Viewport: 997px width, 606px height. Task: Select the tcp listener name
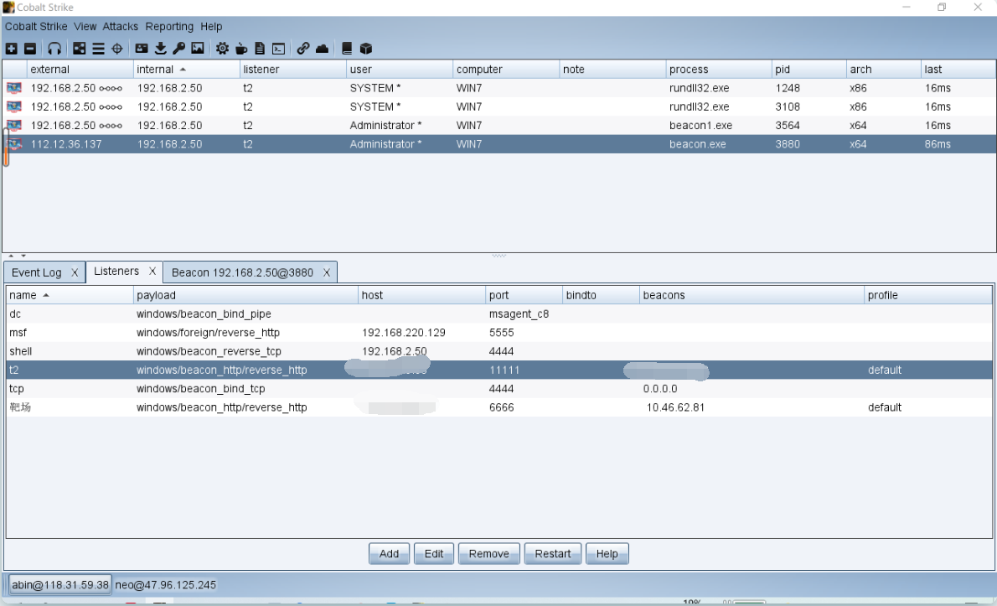[17, 389]
